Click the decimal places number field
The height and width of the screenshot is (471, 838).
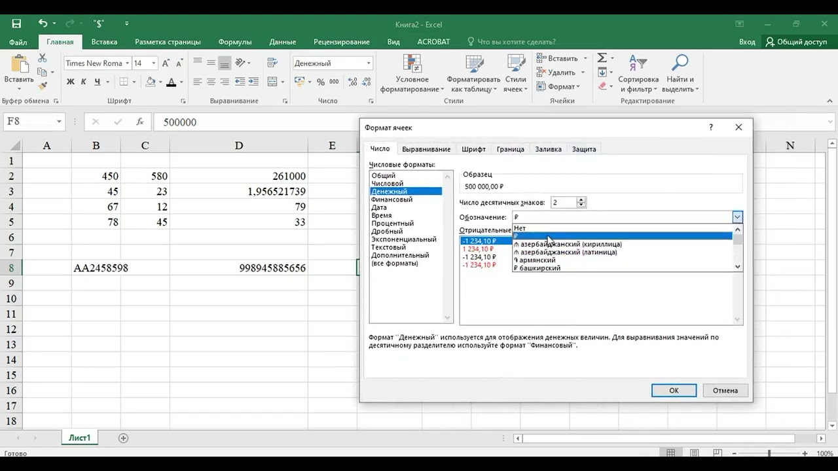point(564,203)
